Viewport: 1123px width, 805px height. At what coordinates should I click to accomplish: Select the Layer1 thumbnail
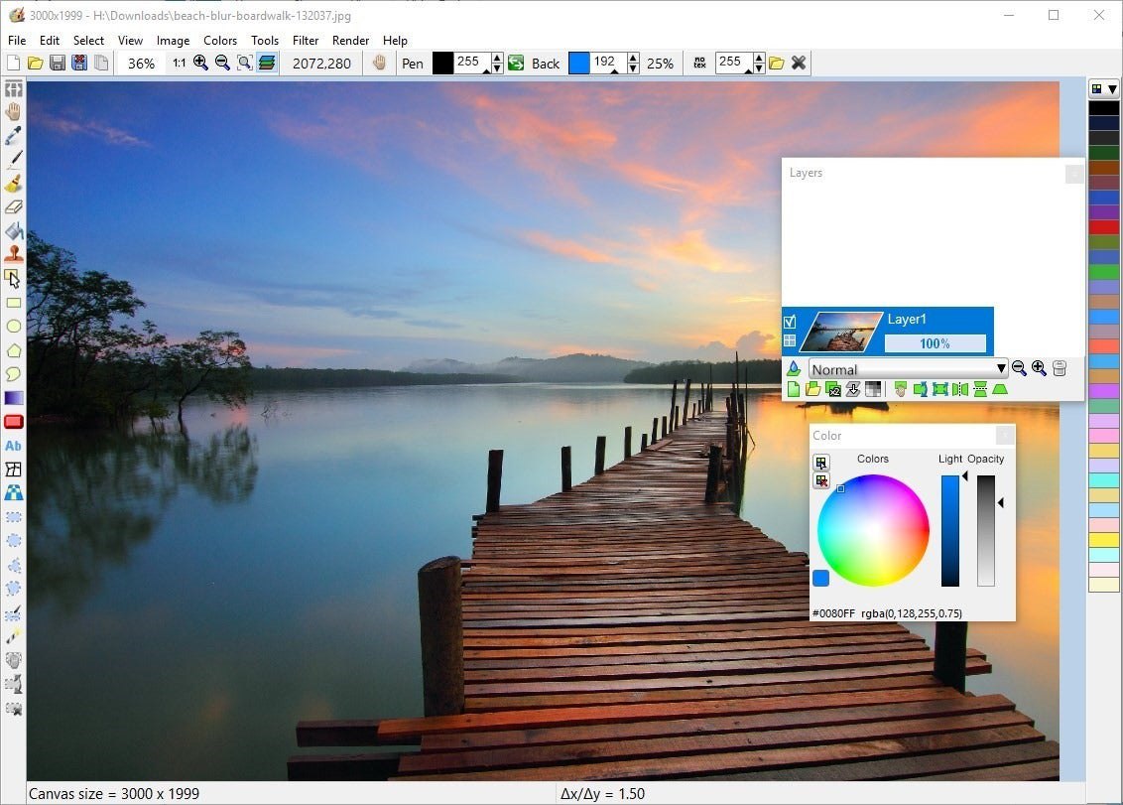(841, 332)
